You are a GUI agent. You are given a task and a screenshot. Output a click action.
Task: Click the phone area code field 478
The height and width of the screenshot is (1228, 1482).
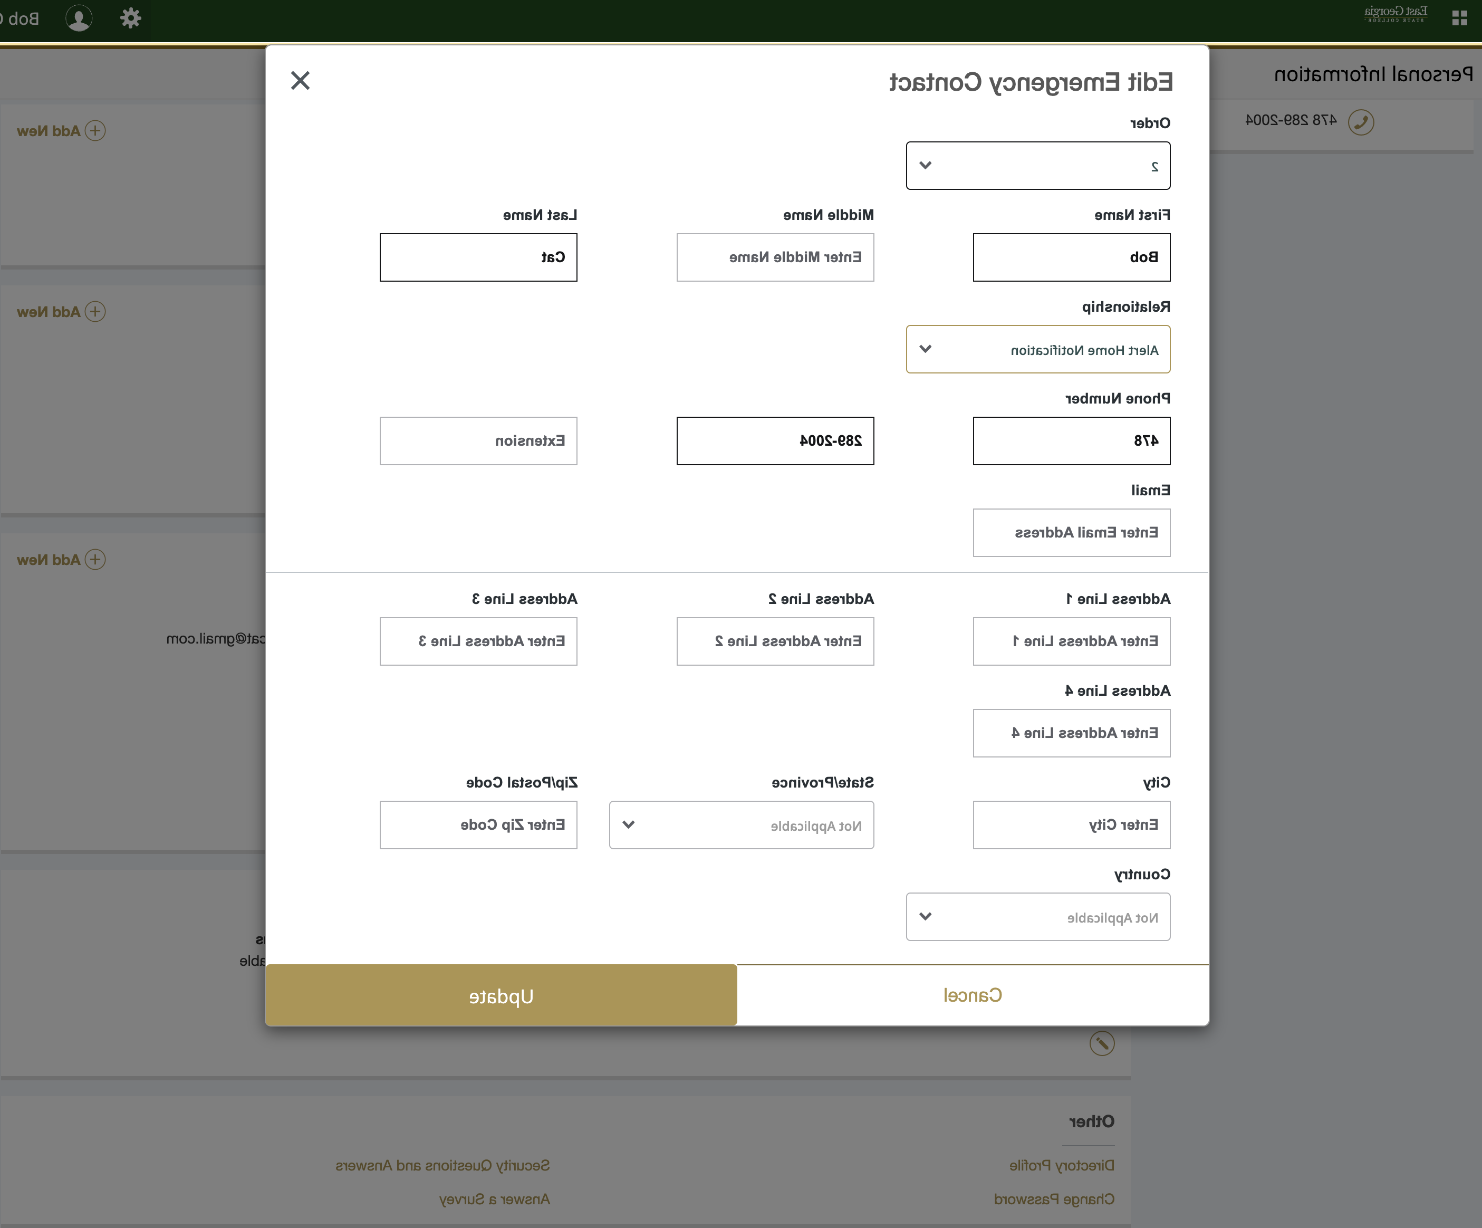pos(1071,441)
